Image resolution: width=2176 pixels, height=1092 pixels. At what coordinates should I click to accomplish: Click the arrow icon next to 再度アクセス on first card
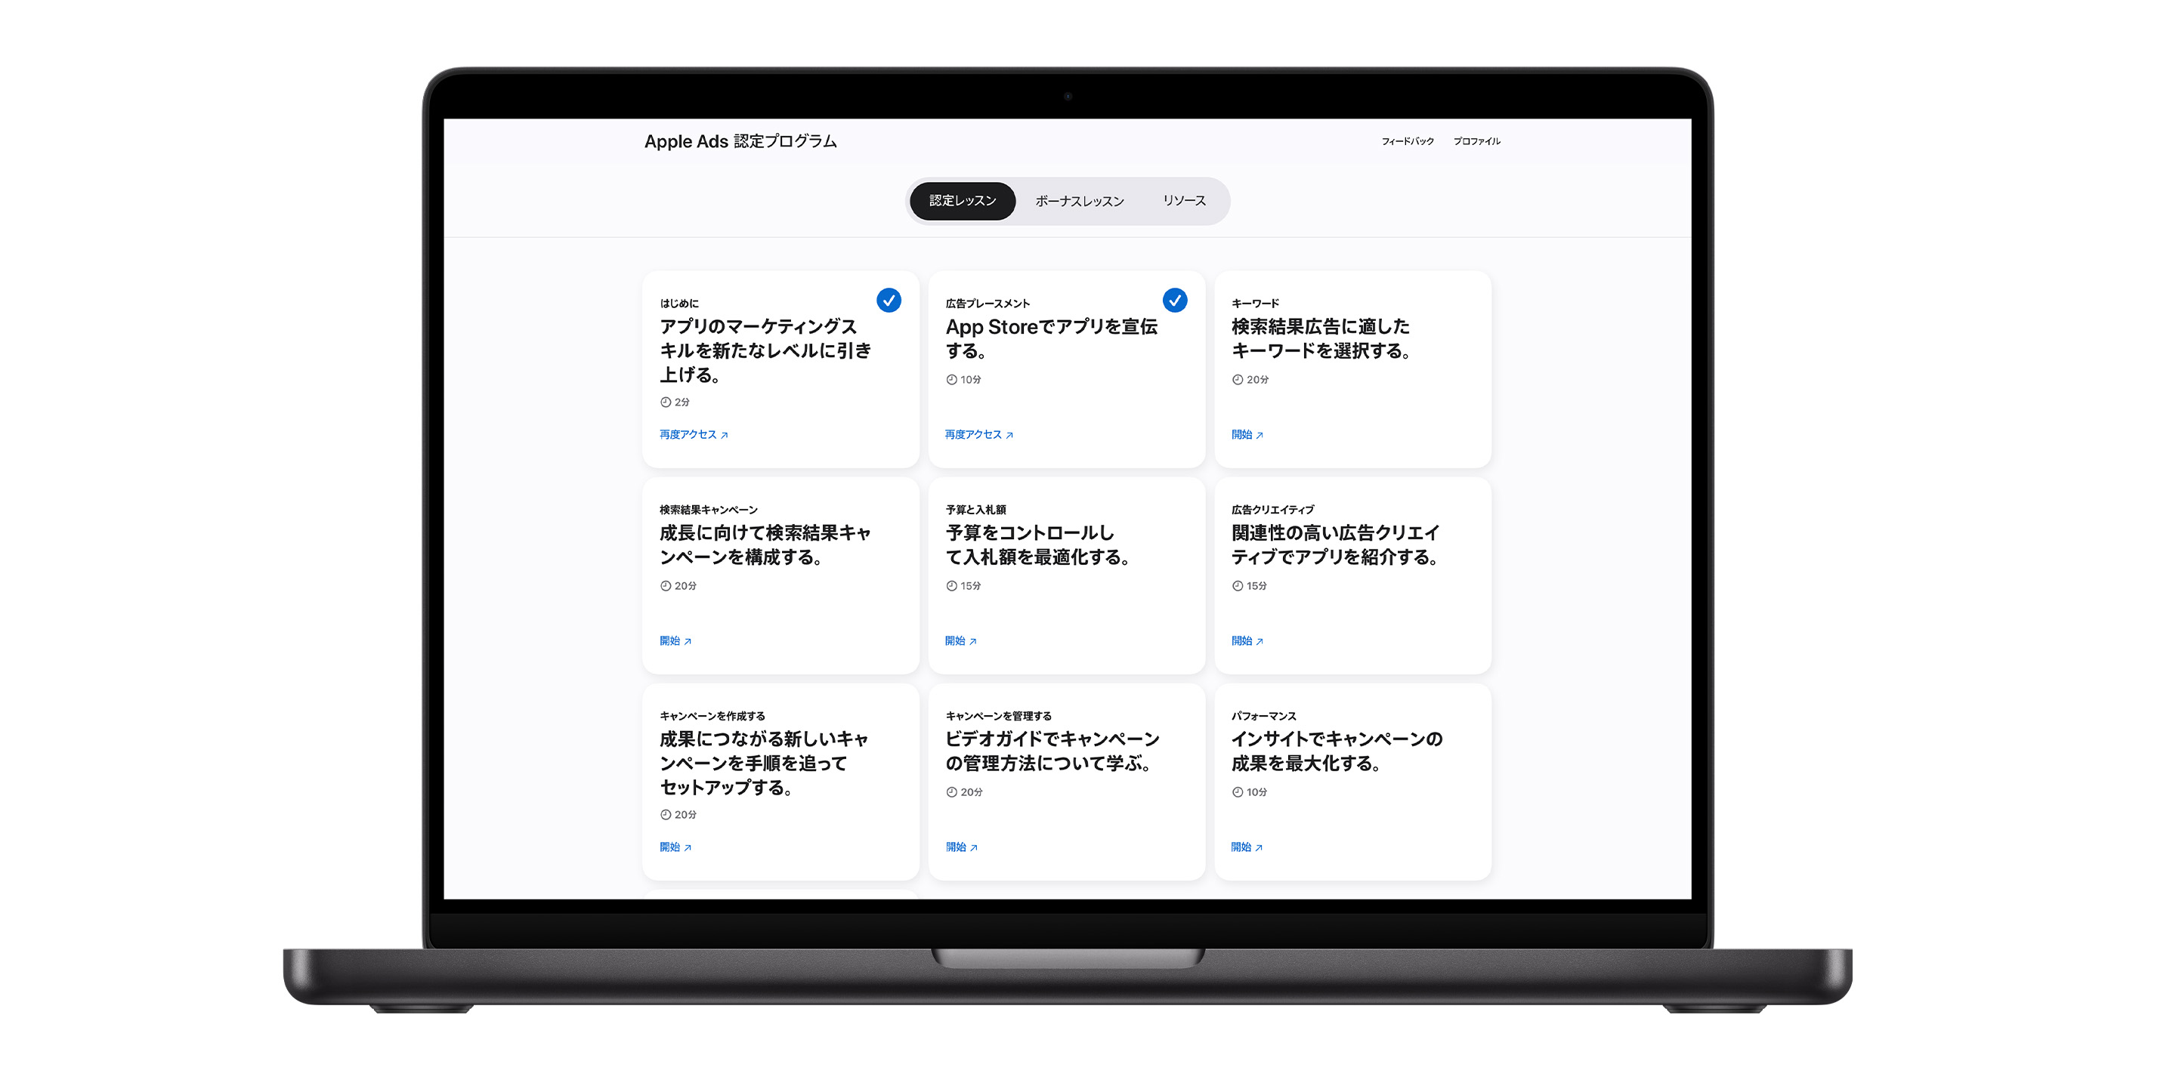pos(726,434)
